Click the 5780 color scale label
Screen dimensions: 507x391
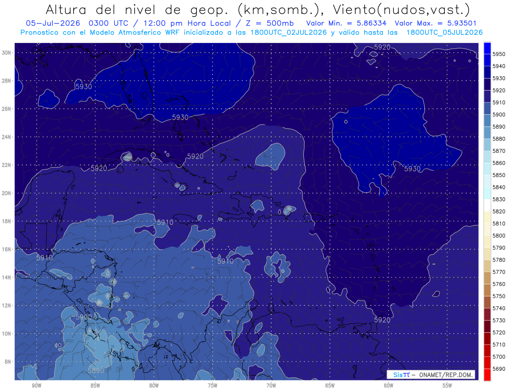point(499,260)
